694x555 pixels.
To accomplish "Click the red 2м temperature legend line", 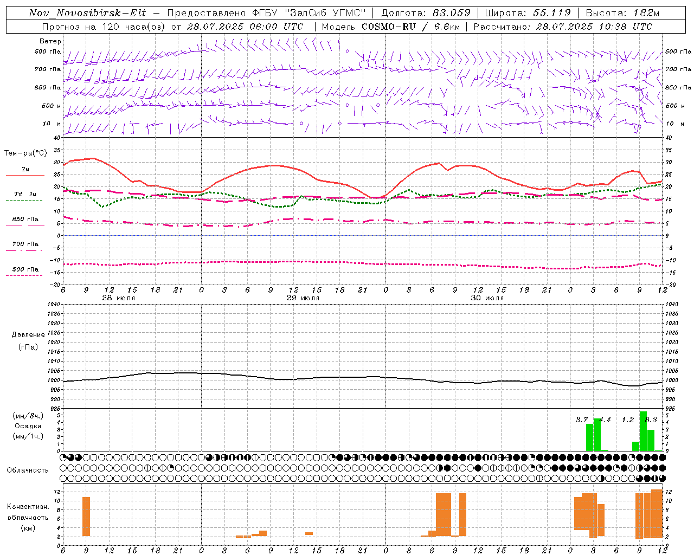I will [25, 176].
